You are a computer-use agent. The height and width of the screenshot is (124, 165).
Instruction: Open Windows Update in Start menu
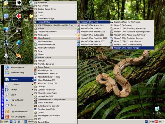click(18, 67)
